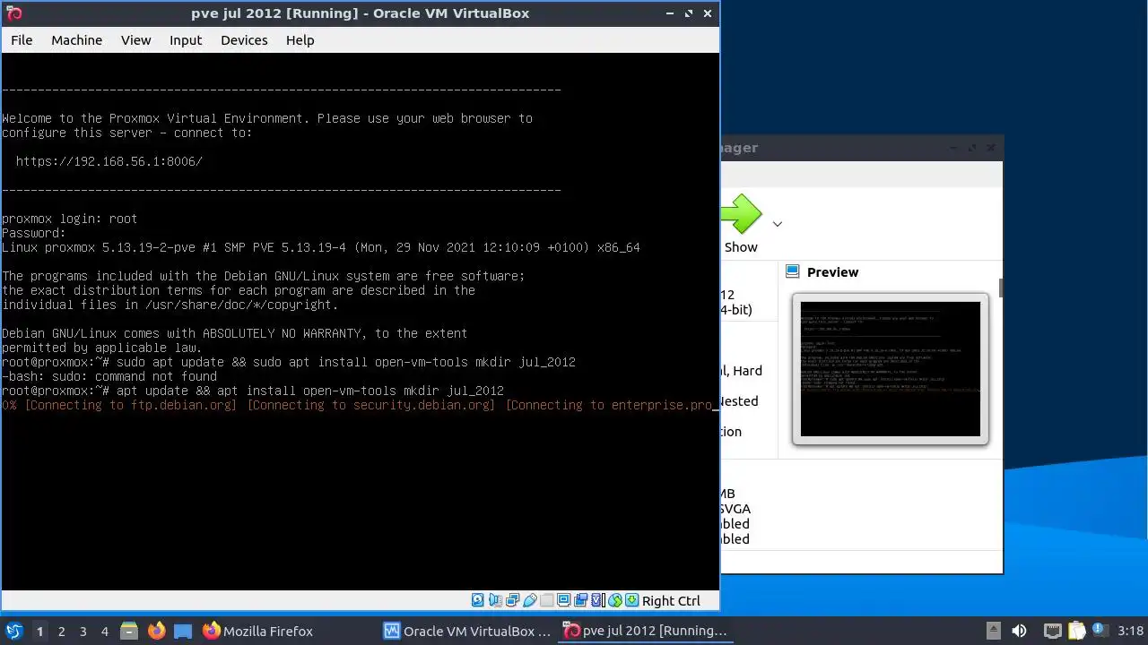Launch Firefox from the taskbar quick launcher
The height and width of the screenshot is (645, 1148).
coord(156,631)
